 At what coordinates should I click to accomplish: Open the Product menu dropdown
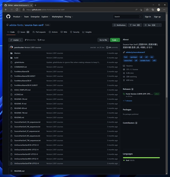pos(18,17)
